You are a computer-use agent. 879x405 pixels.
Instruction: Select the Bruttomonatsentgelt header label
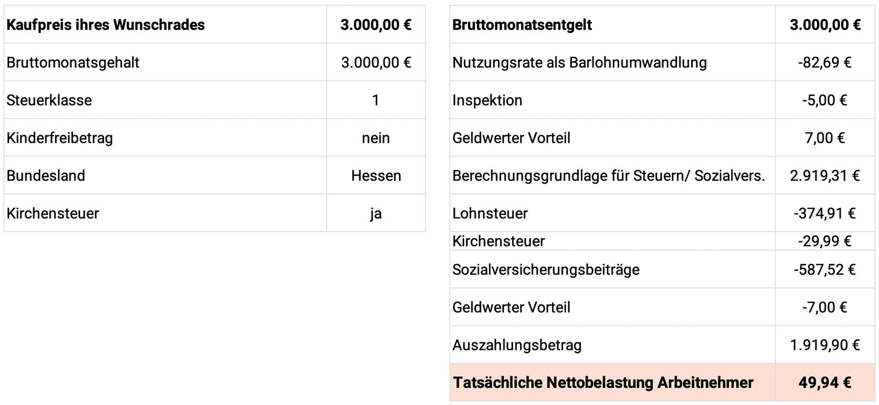(x=522, y=25)
